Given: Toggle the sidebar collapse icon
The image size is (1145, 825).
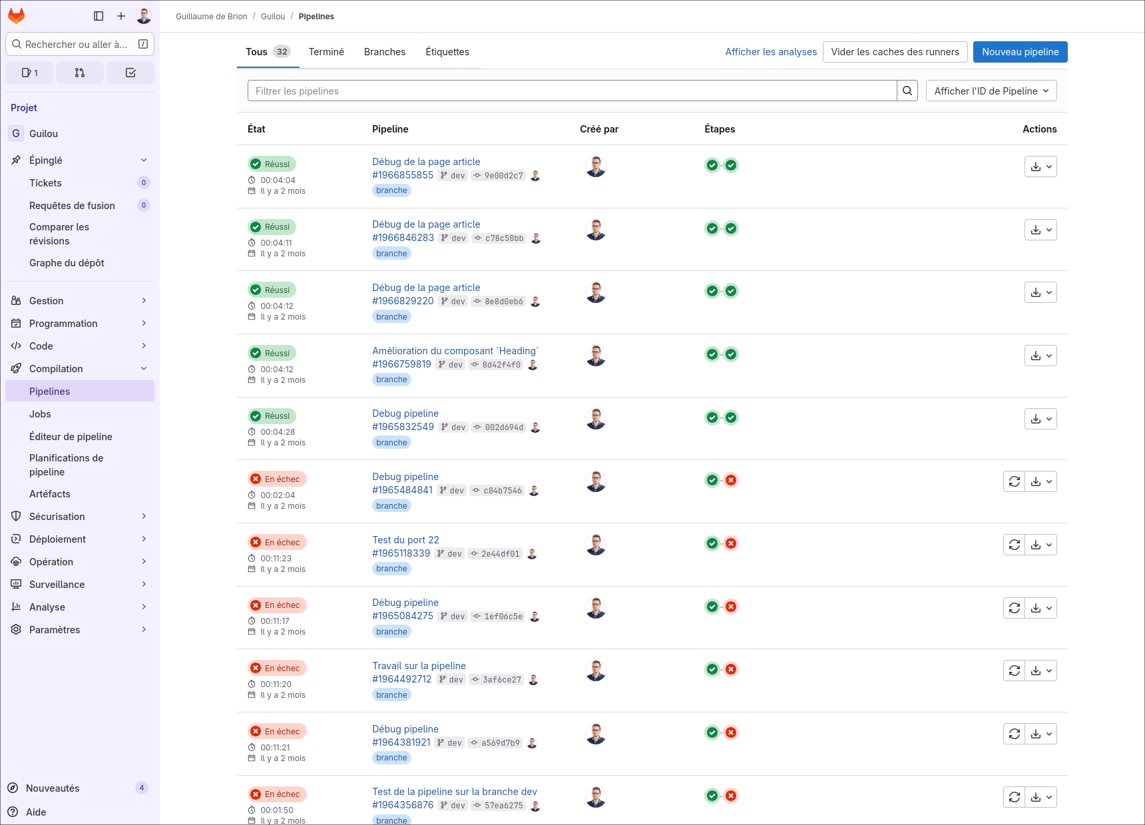Looking at the screenshot, I should tap(99, 16).
